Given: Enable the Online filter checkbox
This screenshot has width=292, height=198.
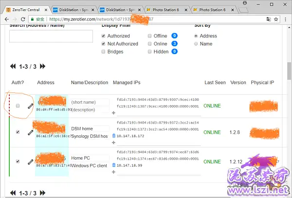Looking at the screenshot, I should 149,44.
